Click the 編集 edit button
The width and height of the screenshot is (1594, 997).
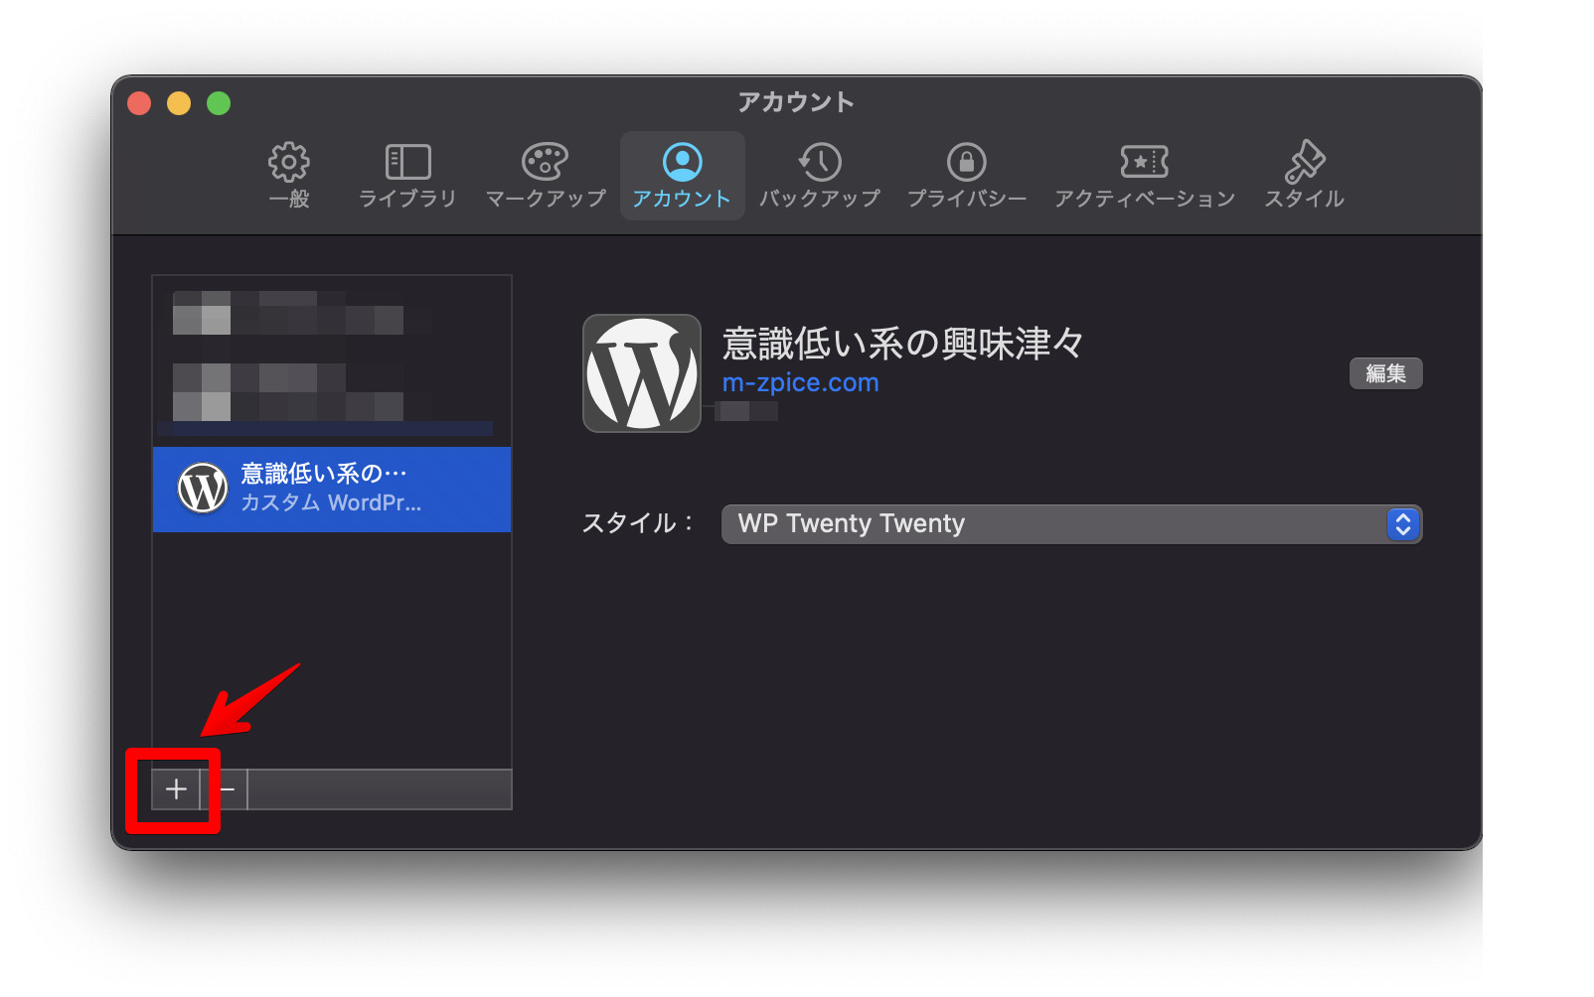coord(1385,373)
